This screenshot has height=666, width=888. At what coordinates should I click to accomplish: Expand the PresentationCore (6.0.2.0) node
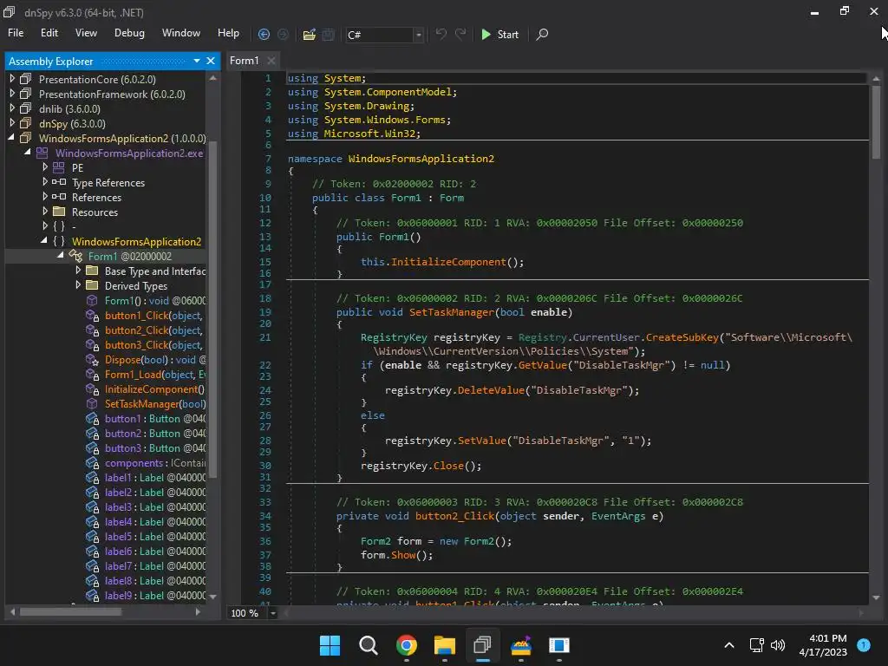click(x=12, y=79)
